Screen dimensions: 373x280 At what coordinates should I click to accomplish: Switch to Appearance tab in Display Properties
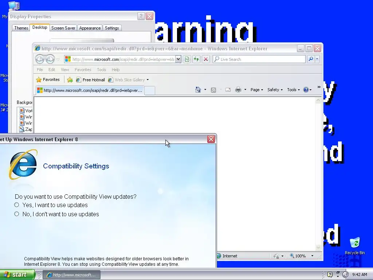click(x=90, y=28)
